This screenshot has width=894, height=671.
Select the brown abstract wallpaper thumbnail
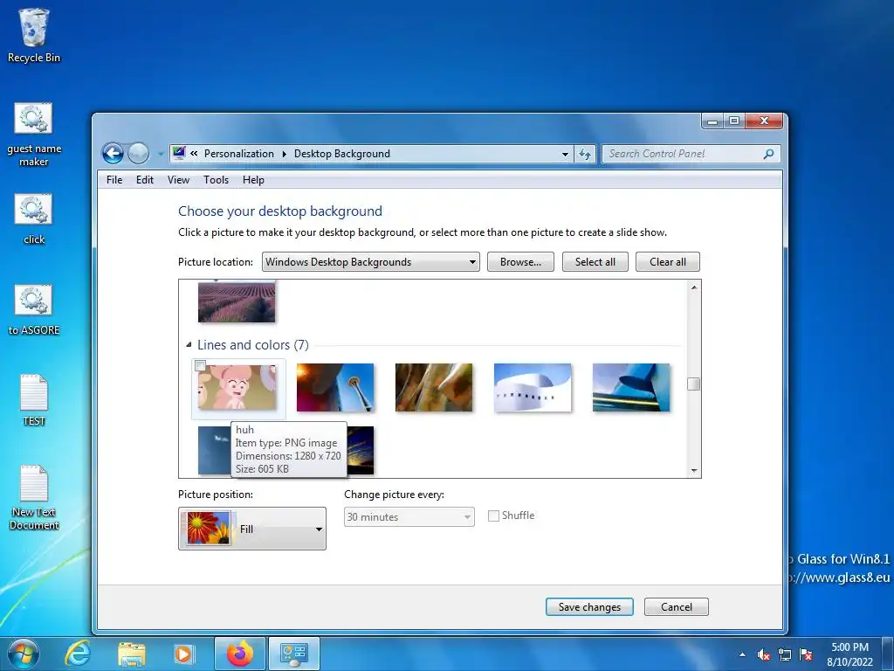pyautogui.click(x=434, y=387)
